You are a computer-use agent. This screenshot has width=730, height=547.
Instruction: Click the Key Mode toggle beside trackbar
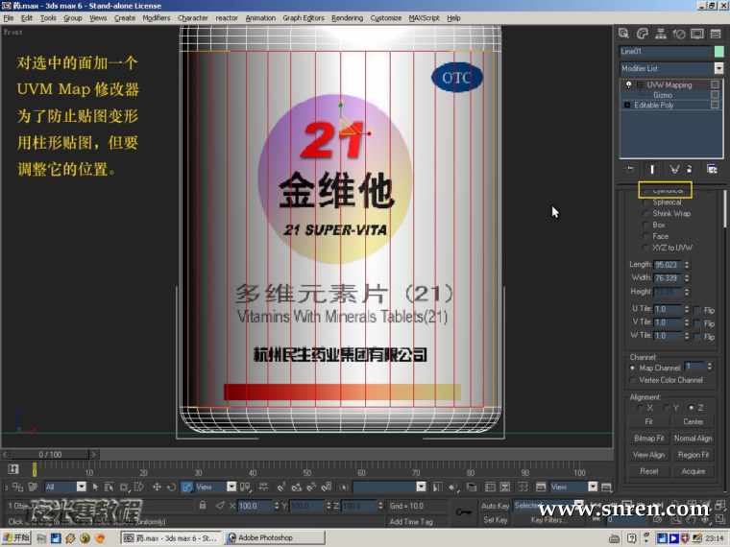pyautogui.click(x=13, y=469)
